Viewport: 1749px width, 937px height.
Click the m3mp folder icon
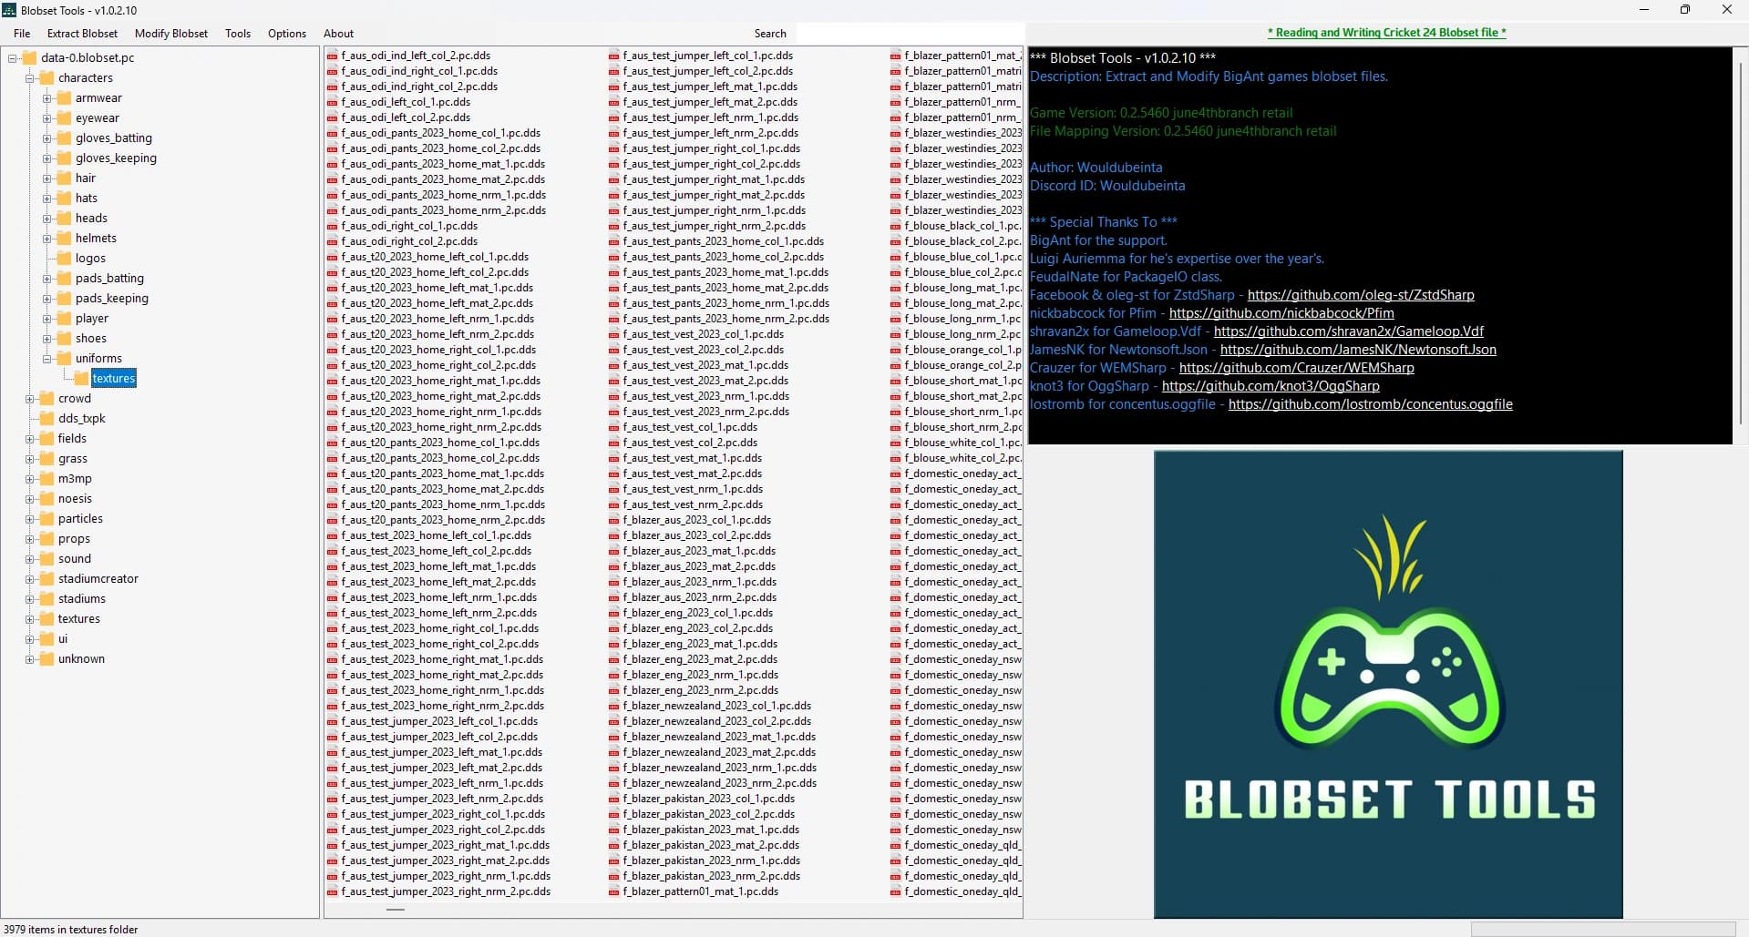[46, 479]
